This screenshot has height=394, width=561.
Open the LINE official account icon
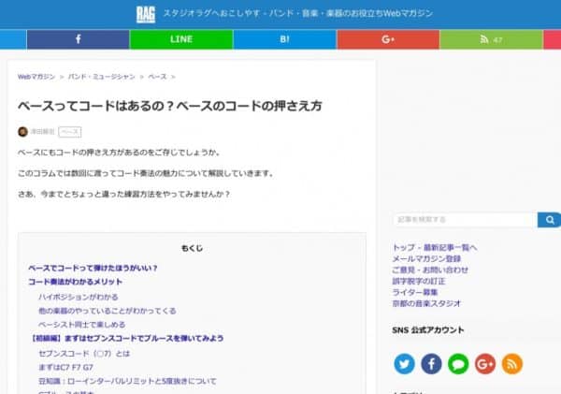coord(458,364)
